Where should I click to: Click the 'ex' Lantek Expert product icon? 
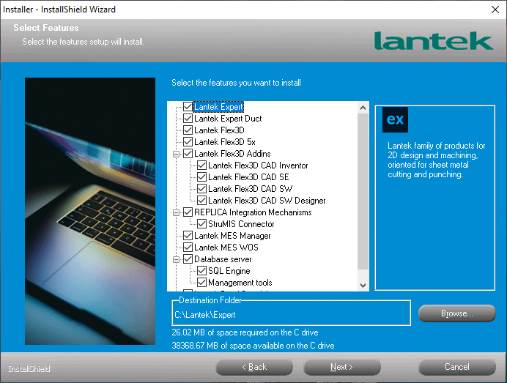[395, 119]
